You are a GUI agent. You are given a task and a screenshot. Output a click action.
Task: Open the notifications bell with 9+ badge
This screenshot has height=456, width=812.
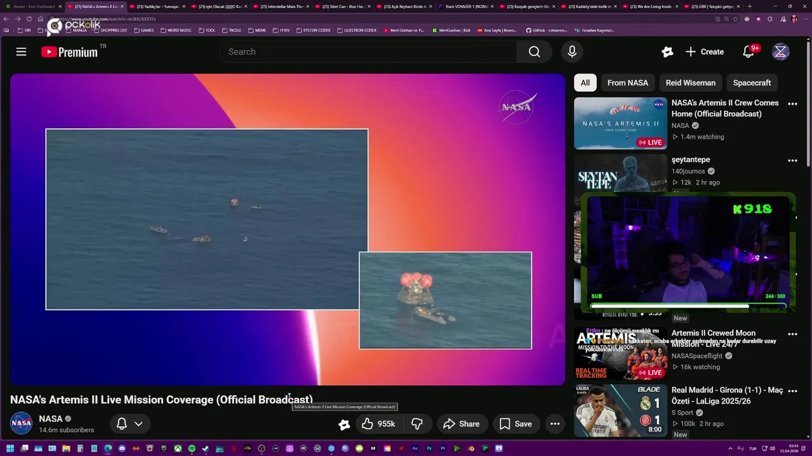click(749, 52)
